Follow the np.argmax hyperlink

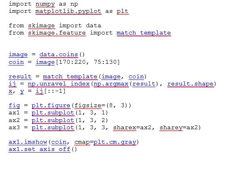coord(111,84)
